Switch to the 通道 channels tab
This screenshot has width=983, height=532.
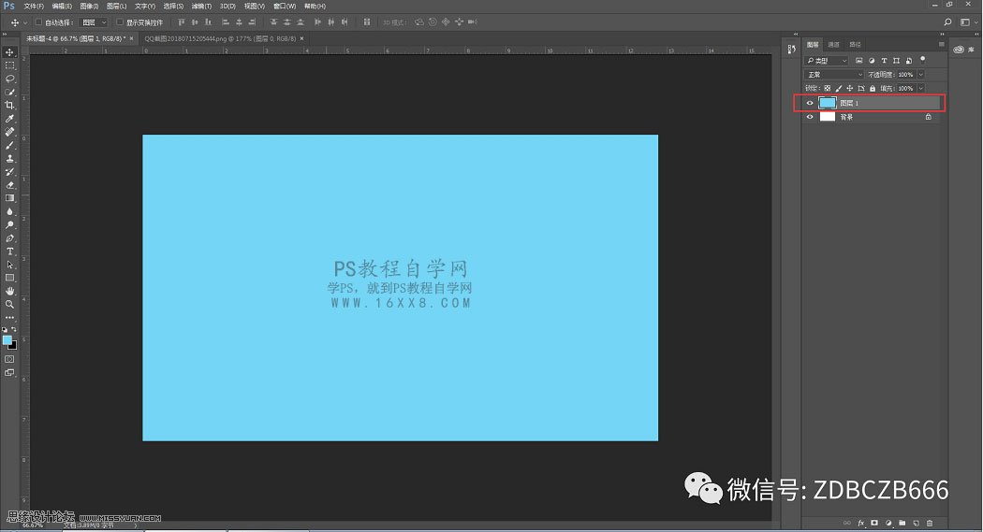tap(834, 45)
